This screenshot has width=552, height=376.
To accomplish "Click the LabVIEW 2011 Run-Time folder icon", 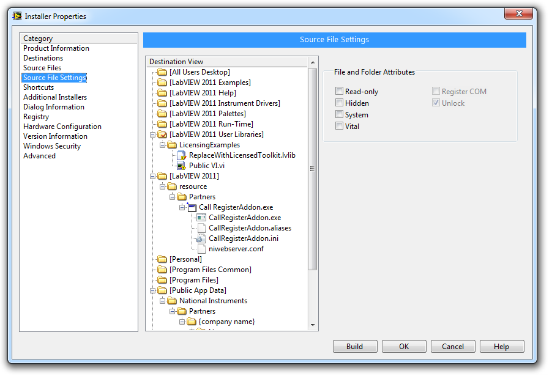I will [162, 124].
